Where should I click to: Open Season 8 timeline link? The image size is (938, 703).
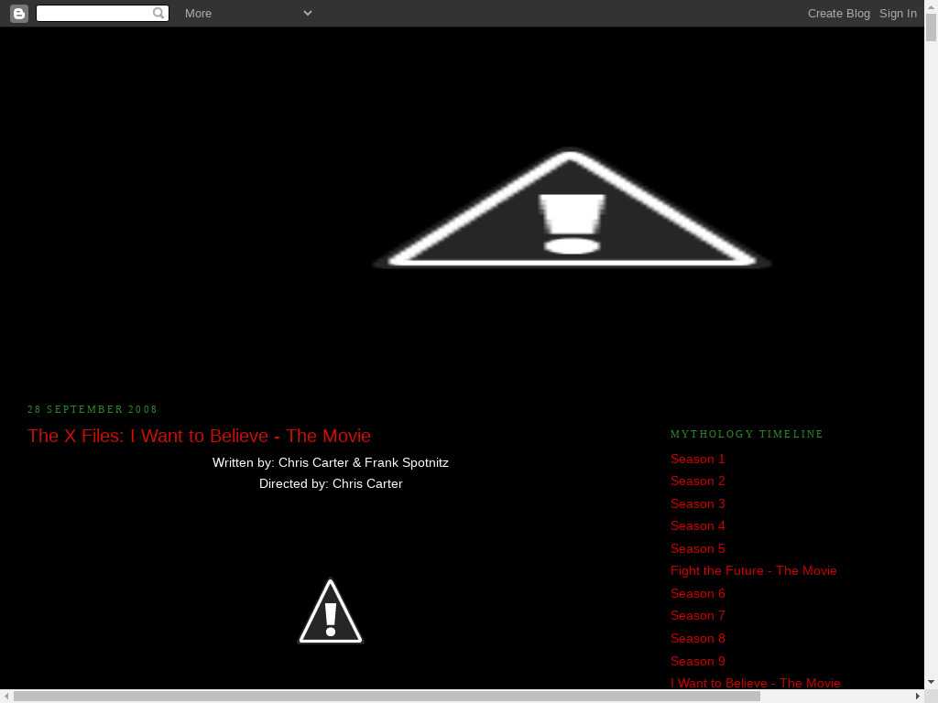point(697,638)
